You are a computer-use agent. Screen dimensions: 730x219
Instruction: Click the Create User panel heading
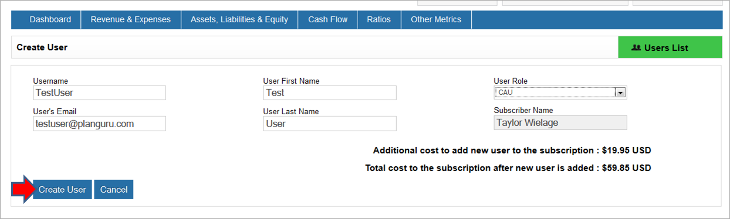[42, 47]
